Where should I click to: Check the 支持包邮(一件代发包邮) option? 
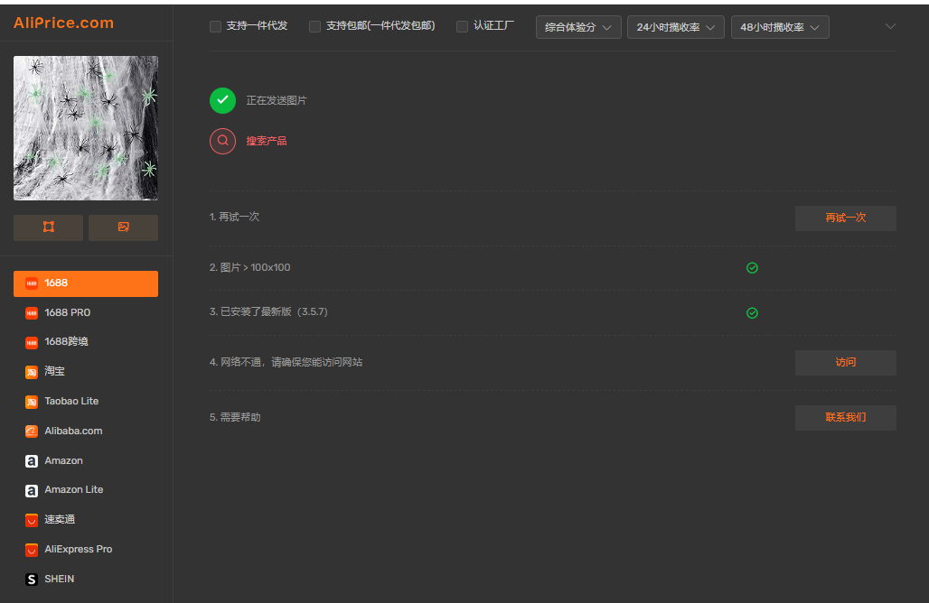coord(314,26)
